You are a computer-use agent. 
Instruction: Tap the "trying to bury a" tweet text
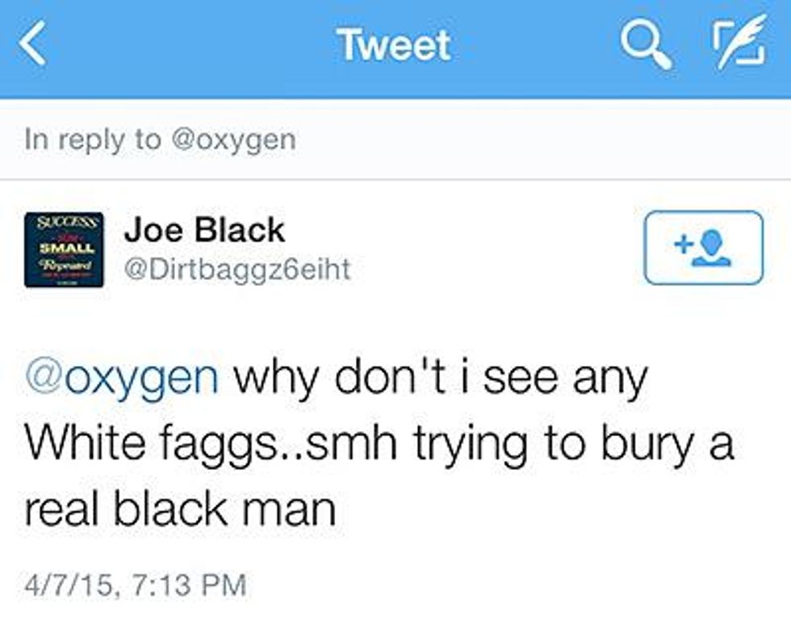(x=574, y=444)
